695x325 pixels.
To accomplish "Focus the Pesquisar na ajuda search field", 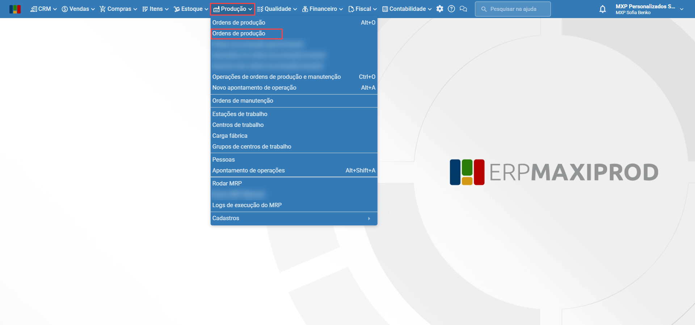I will pos(513,9).
